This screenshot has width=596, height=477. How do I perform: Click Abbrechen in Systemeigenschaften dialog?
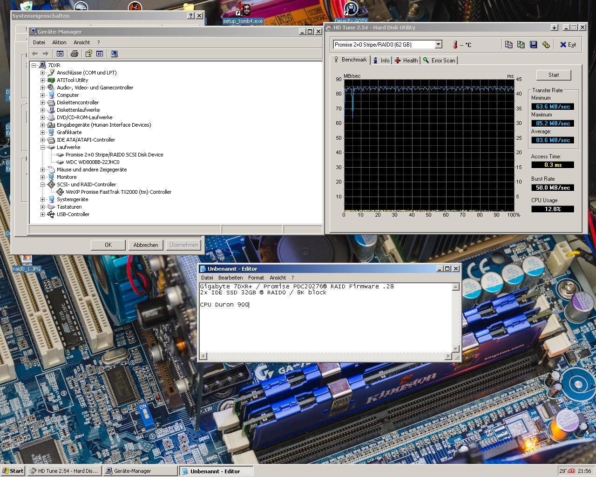pyautogui.click(x=146, y=245)
